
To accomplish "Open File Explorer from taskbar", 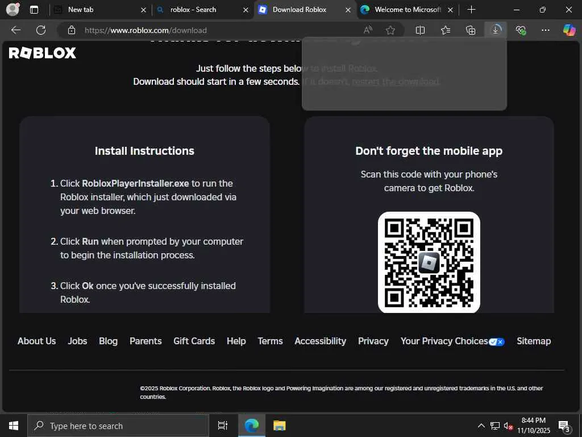I will pos(279,426).
